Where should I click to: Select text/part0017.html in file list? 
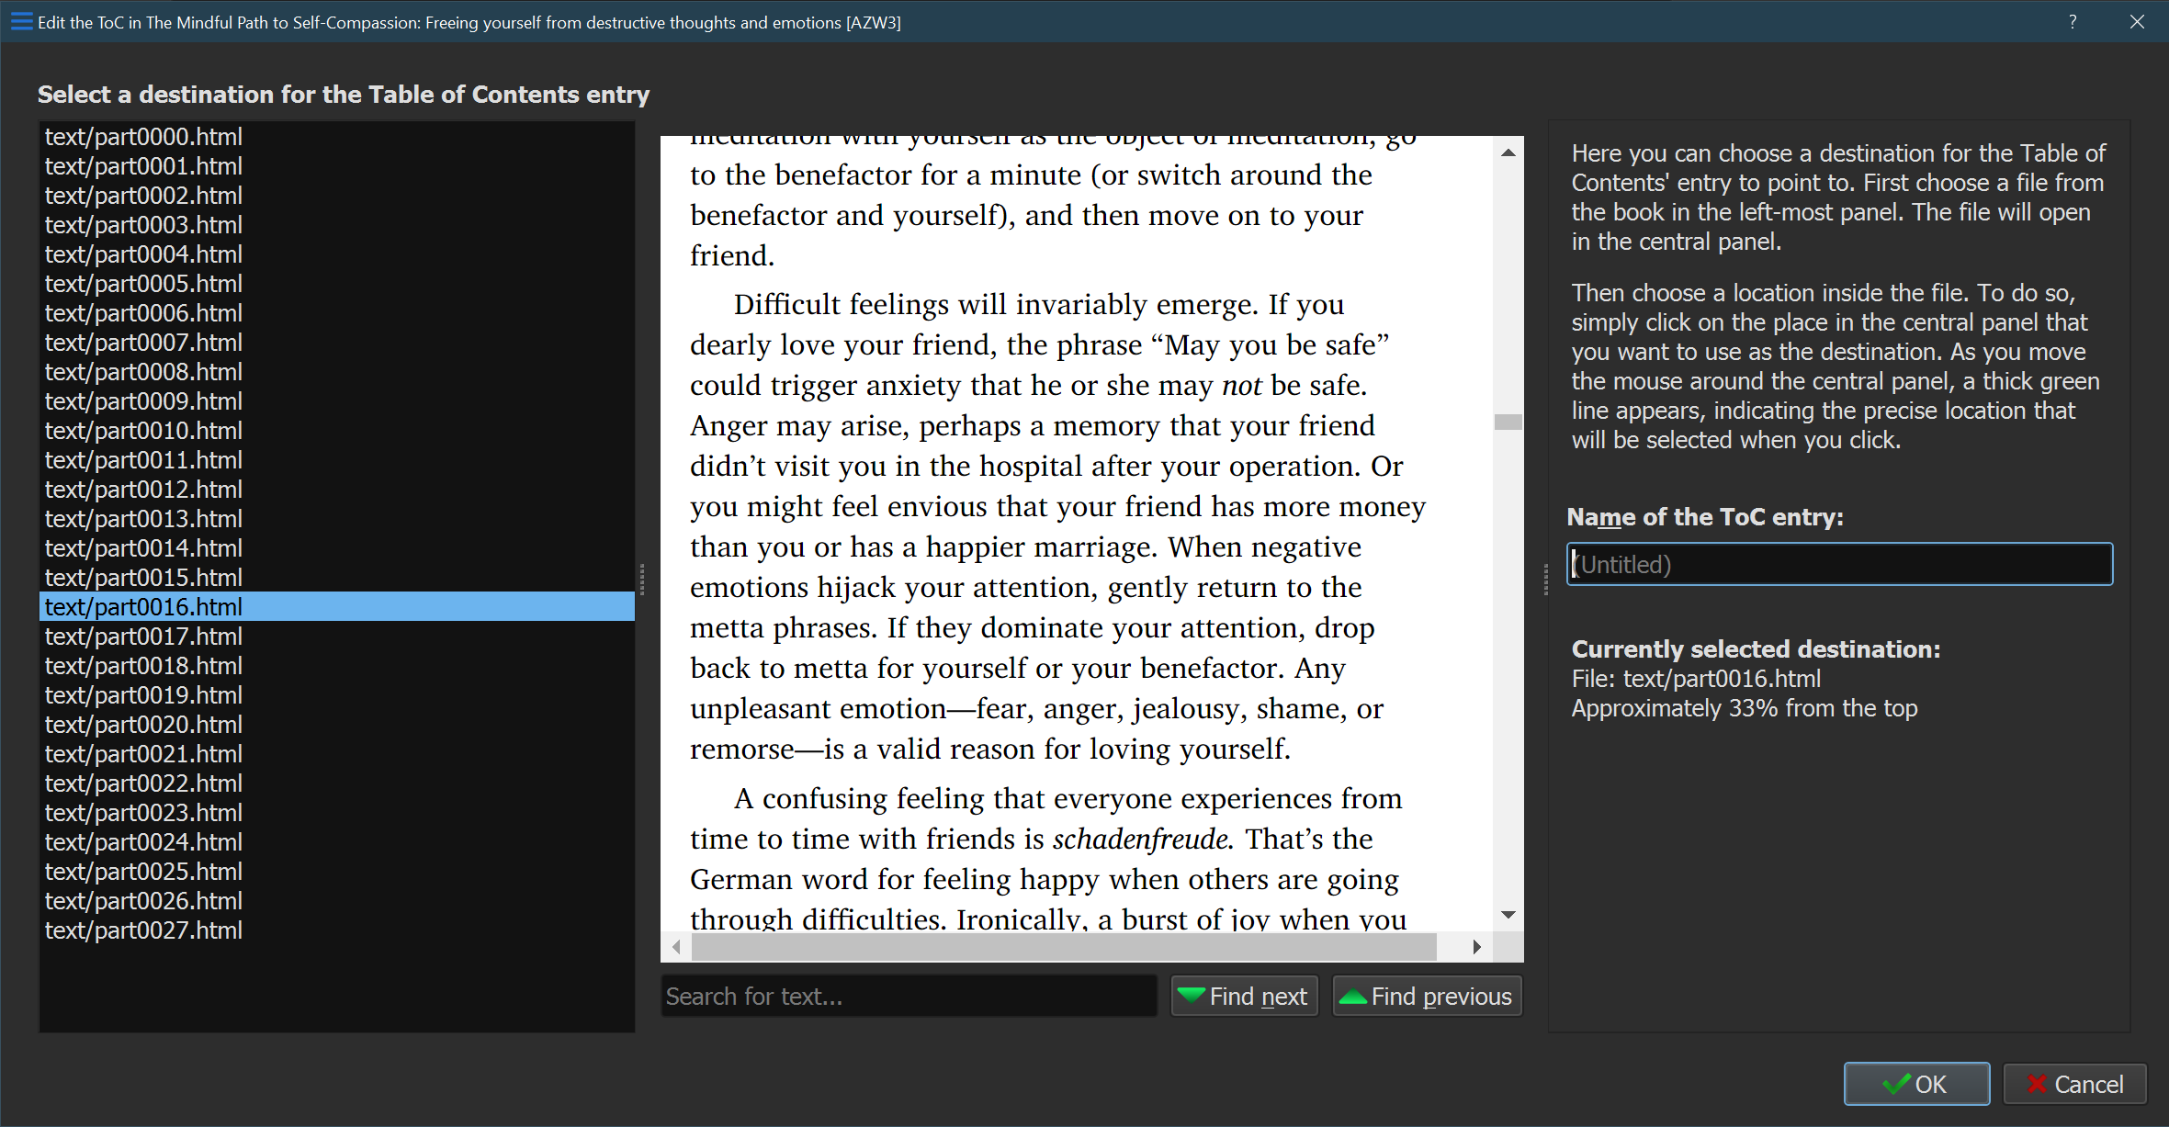(x=144, y=637)
